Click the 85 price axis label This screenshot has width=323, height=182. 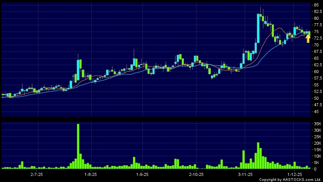click(x=316, y=5)
